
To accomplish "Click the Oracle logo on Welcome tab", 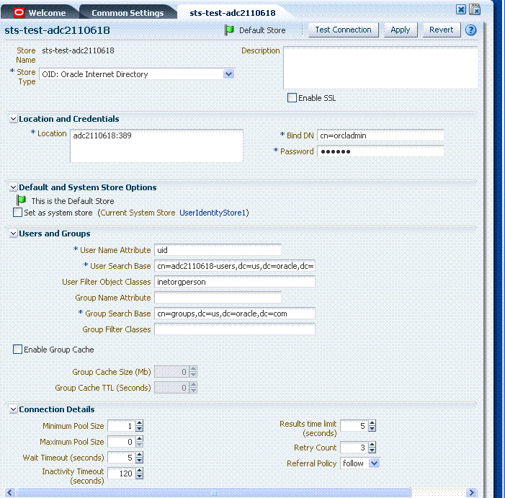I will coord(19,12).
